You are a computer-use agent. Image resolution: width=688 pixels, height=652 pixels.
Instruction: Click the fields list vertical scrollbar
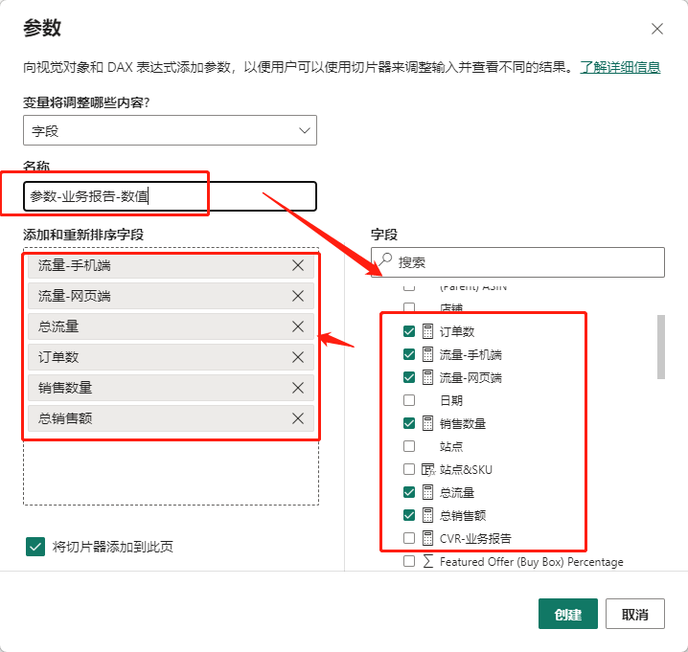pos(660,347)
